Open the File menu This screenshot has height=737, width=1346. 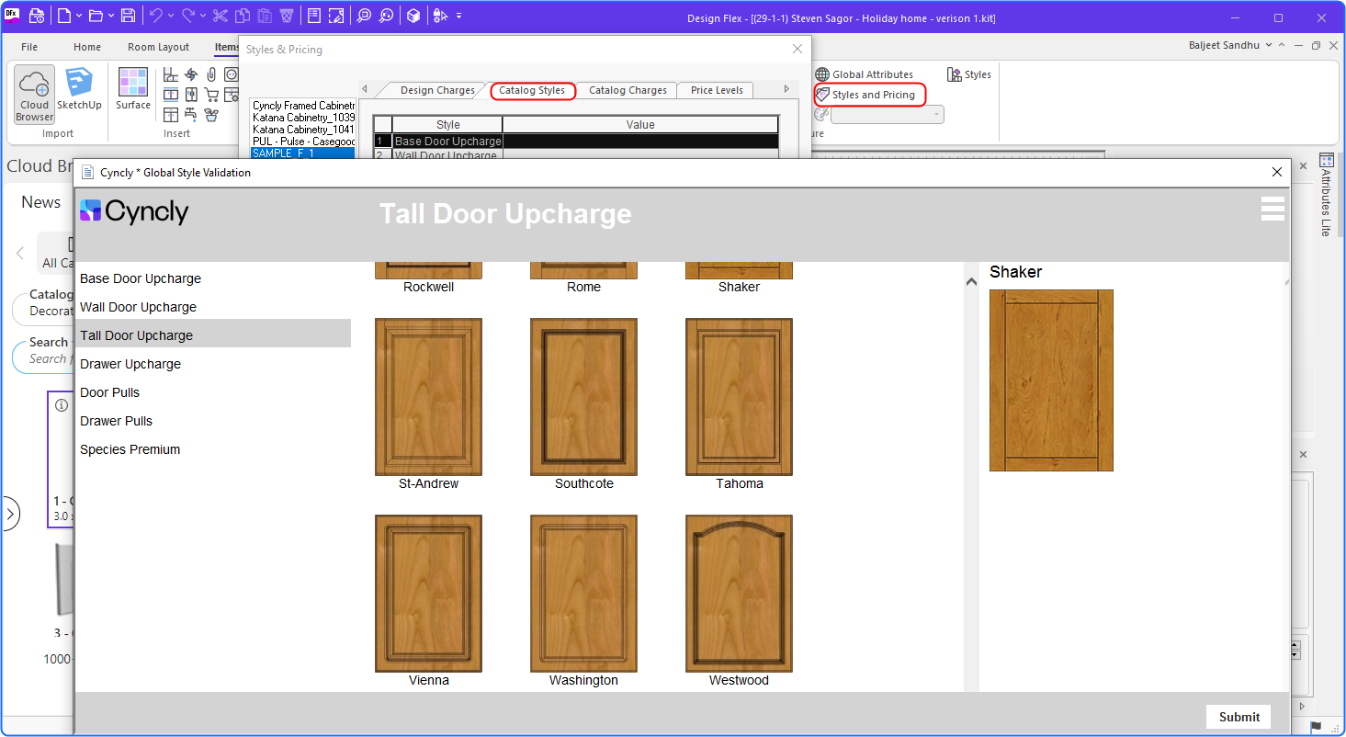[x=29, y=47]
